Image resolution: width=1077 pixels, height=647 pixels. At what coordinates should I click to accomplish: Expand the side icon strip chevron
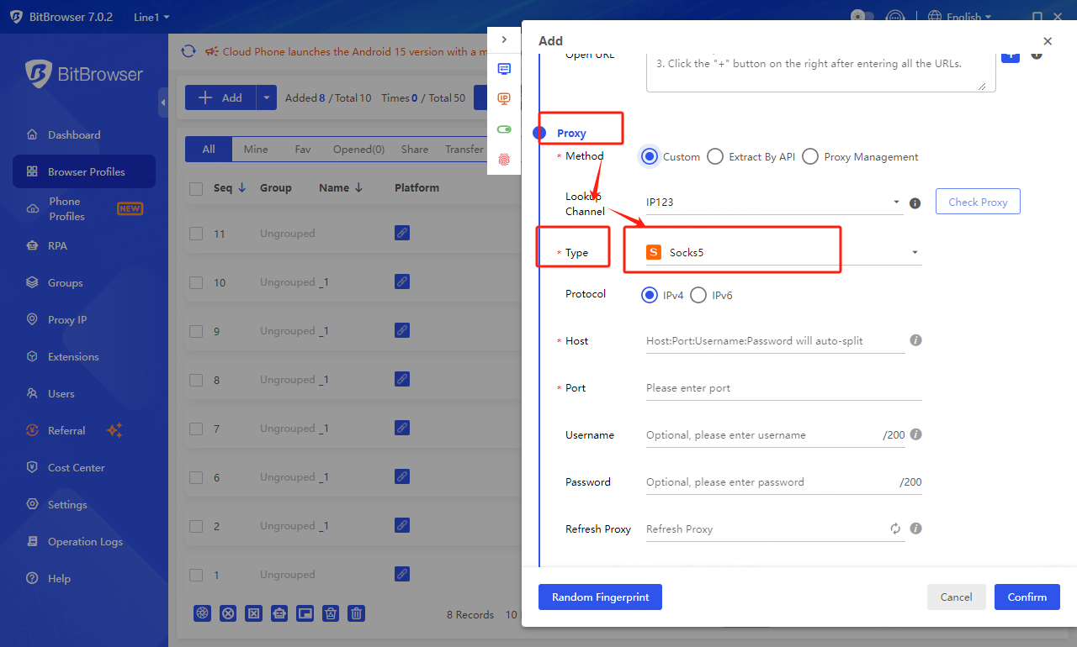click(504, 39)
